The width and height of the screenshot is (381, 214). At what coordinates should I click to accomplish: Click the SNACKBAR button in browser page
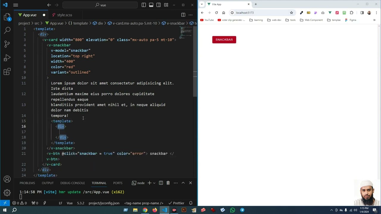[224, 40]
